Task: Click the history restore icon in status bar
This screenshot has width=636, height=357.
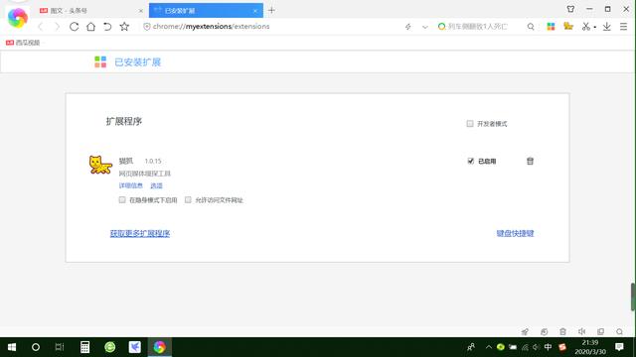Action: (544, 332)
